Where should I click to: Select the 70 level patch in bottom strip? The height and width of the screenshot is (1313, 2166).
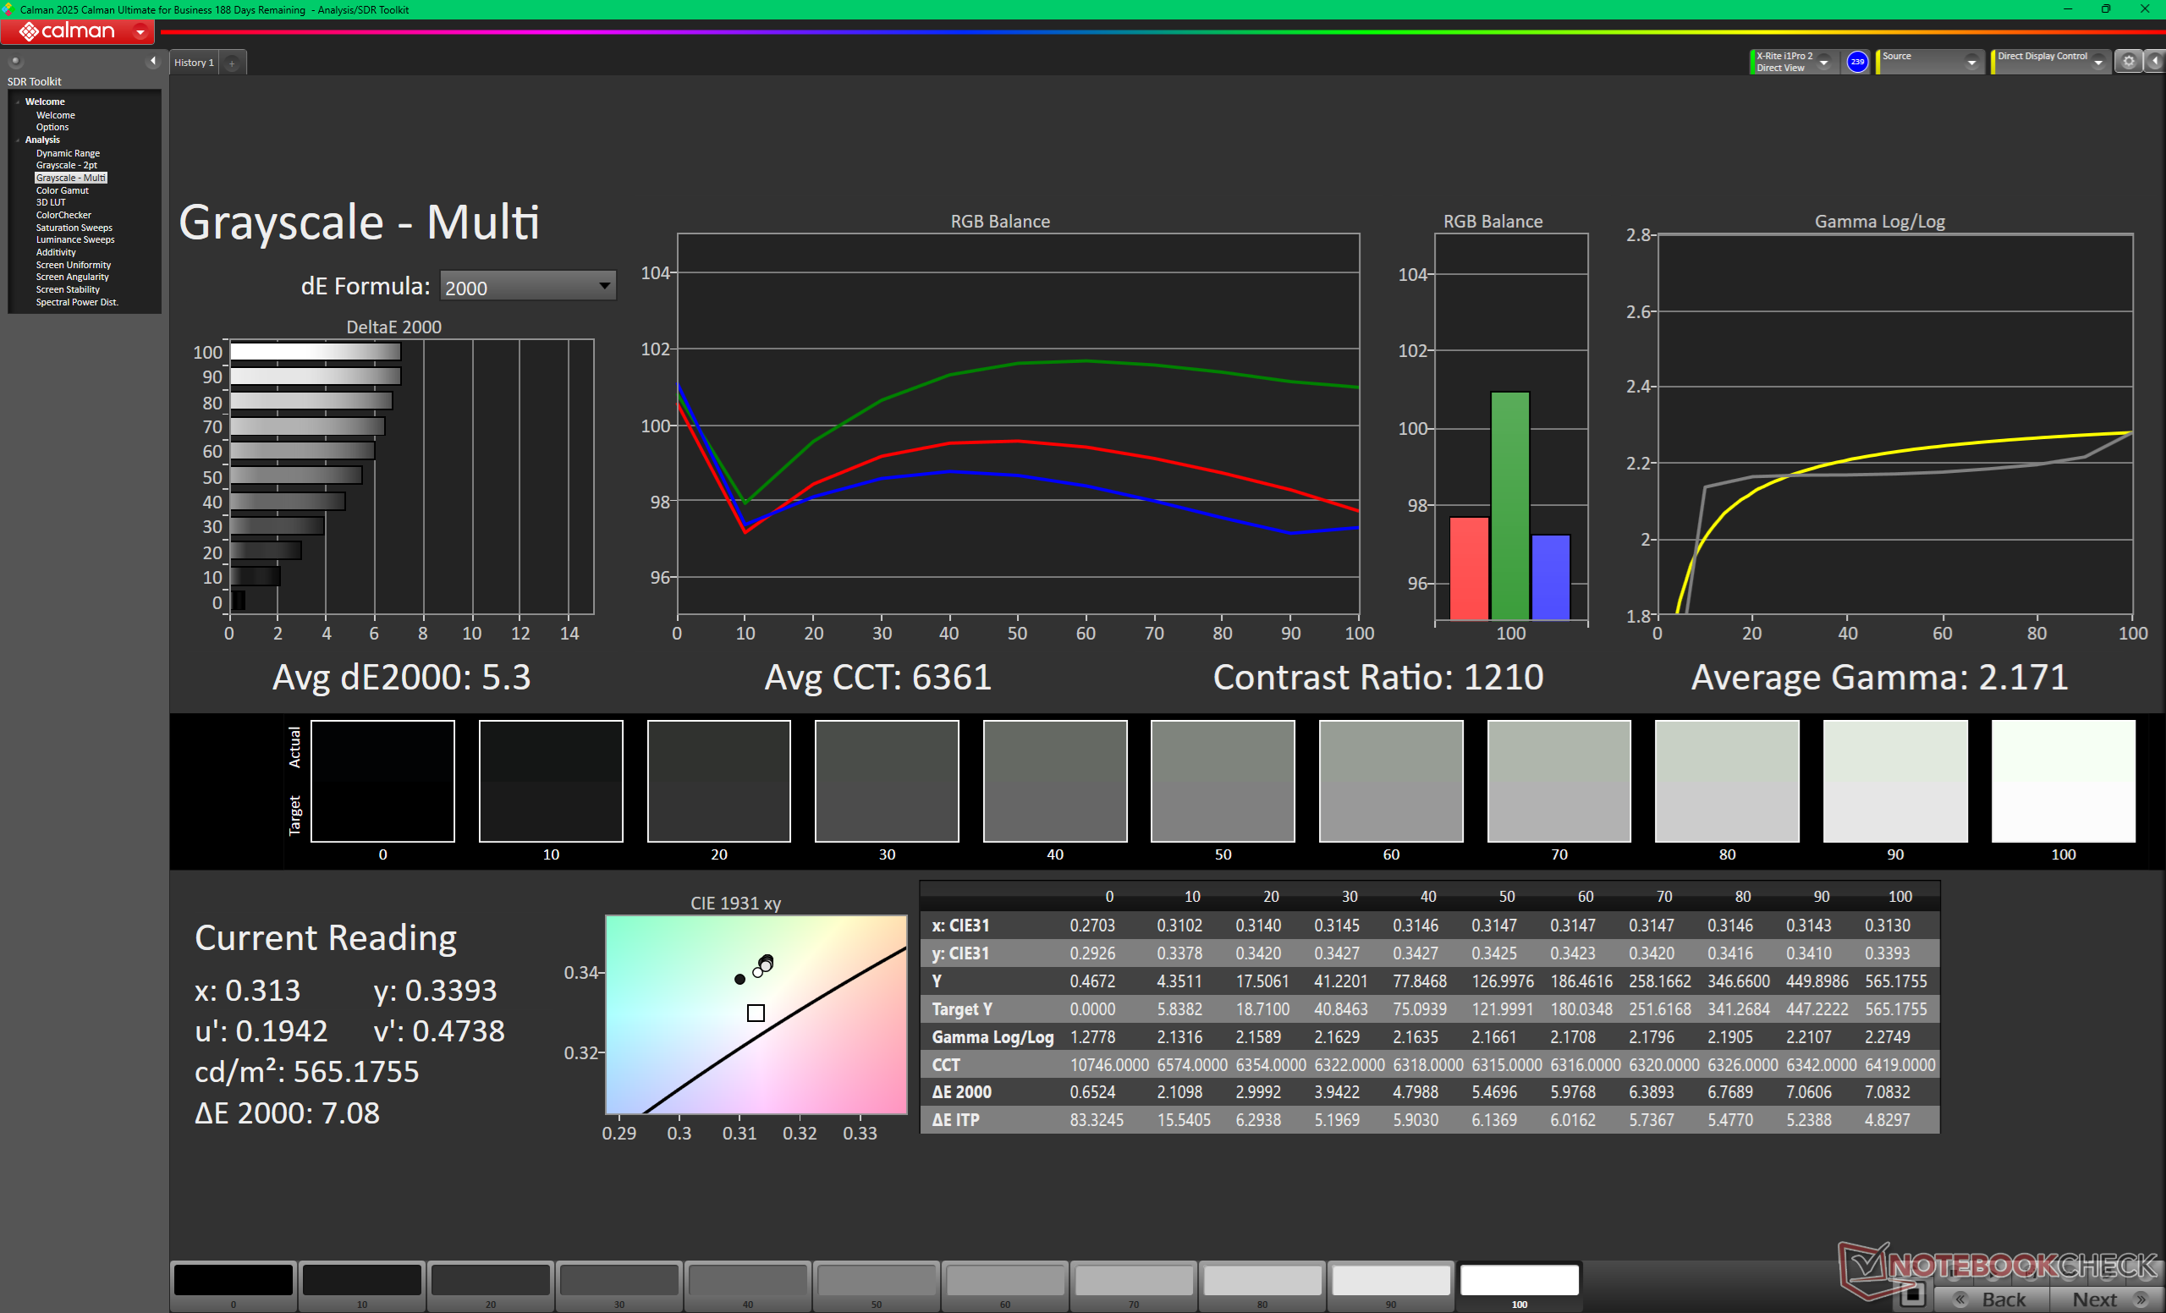1133,1286
